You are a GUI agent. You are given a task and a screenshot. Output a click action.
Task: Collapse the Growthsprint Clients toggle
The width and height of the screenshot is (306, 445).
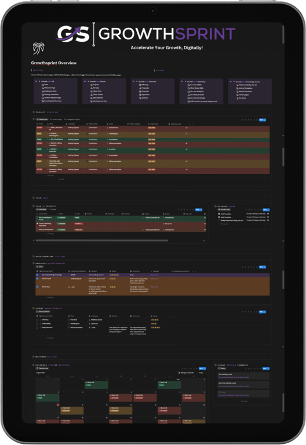[88, 82]
